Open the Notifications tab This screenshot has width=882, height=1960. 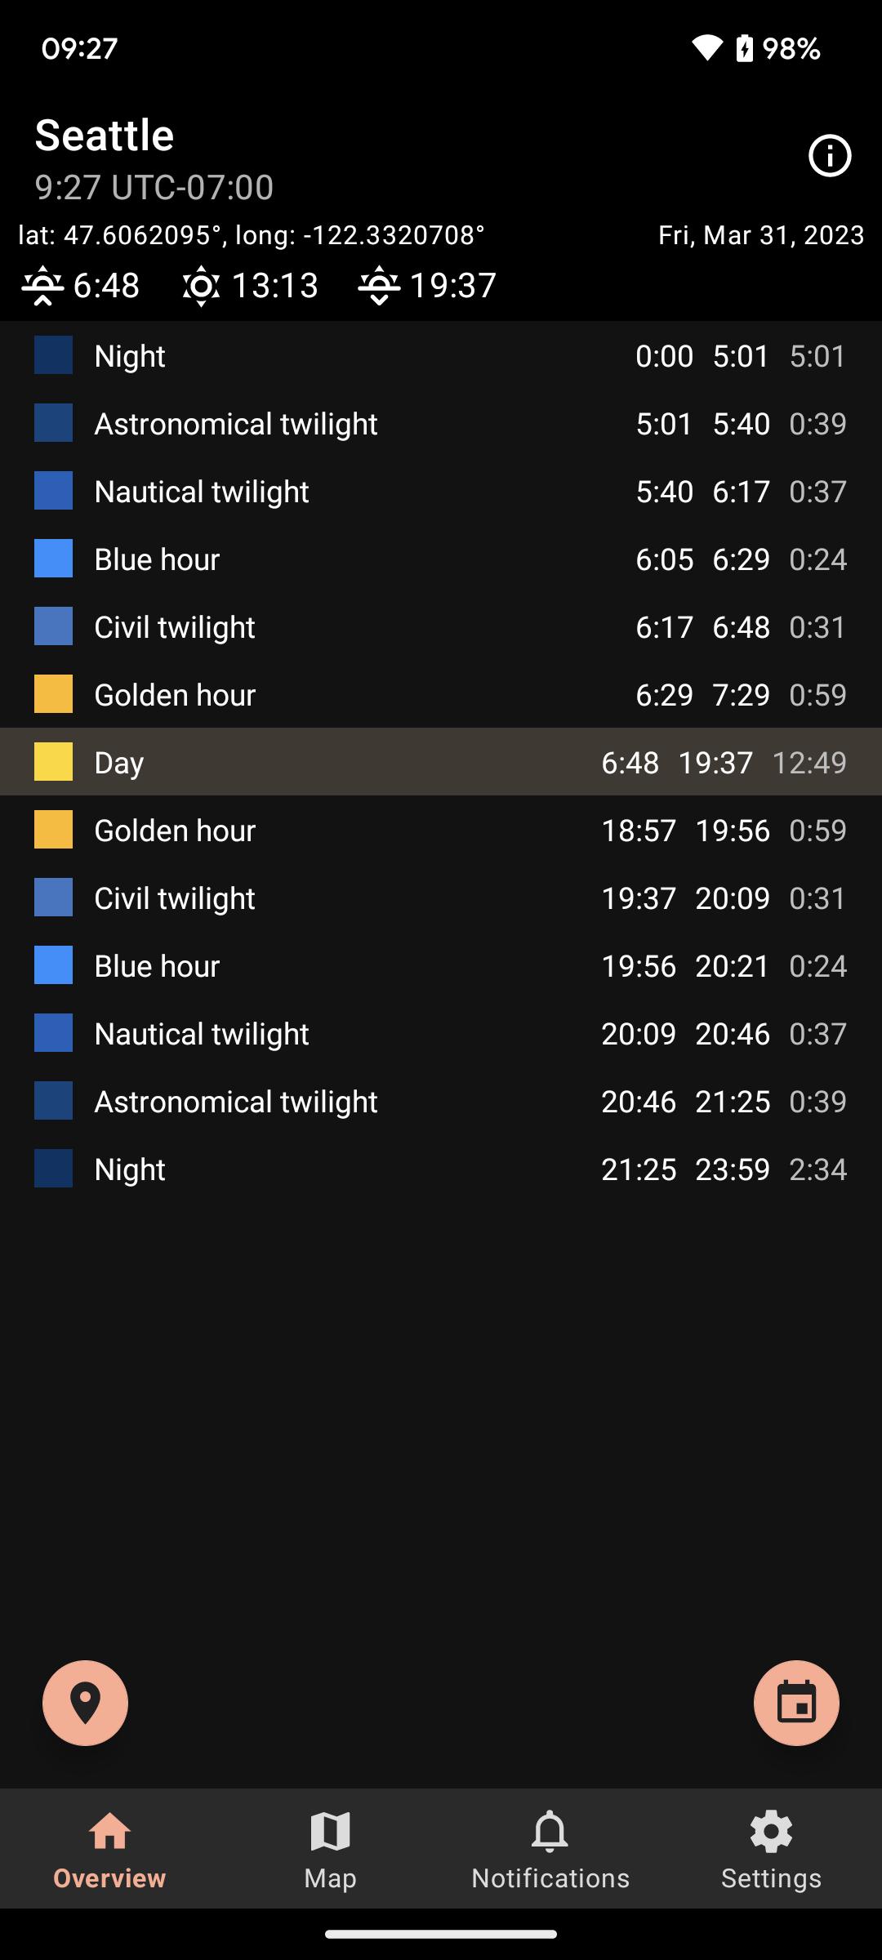click(x=550, y=1849)
